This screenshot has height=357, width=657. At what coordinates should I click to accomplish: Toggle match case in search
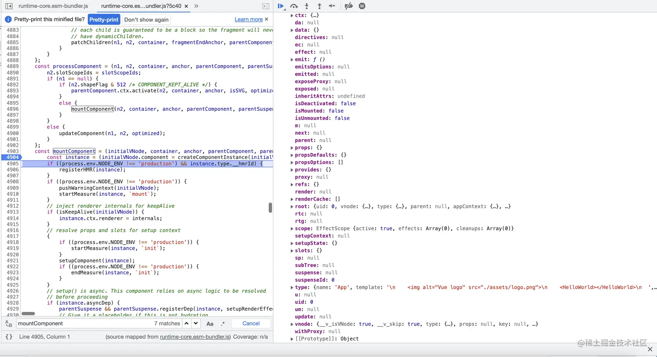(210, 324)
